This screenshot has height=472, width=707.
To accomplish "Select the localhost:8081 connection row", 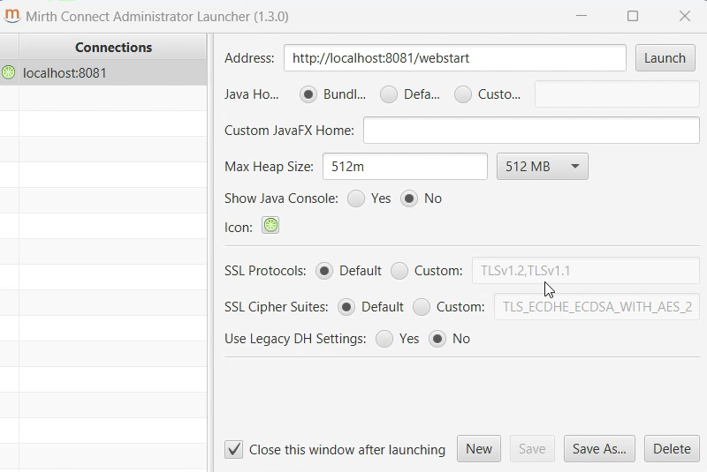I will point(103,73).
